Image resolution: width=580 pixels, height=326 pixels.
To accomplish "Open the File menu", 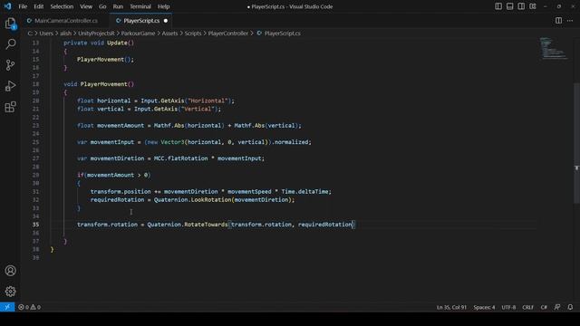I will click(x=23, y=6).
